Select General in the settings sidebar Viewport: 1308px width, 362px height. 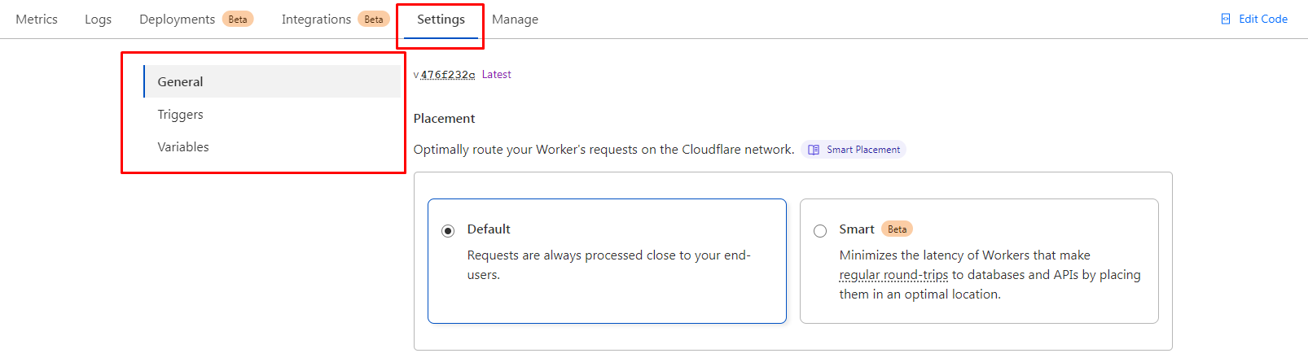181,81
